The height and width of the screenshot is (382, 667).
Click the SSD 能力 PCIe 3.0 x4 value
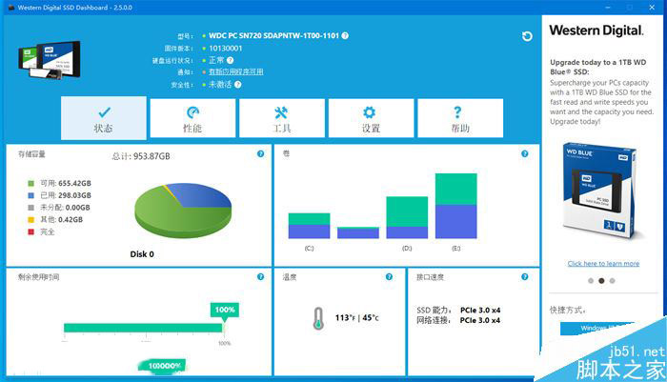(x=480, y=311)
